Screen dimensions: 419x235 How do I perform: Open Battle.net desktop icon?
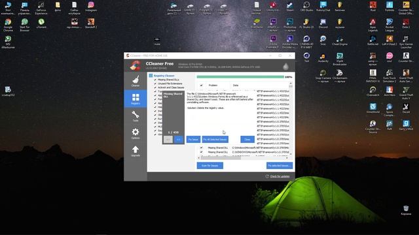(x=373, y=40)
